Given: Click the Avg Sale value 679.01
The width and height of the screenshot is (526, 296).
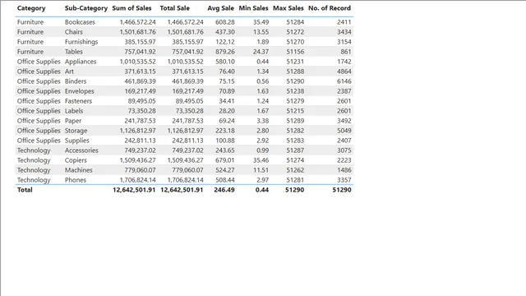Looking at the screenshot, I should [x=224, y=160].
